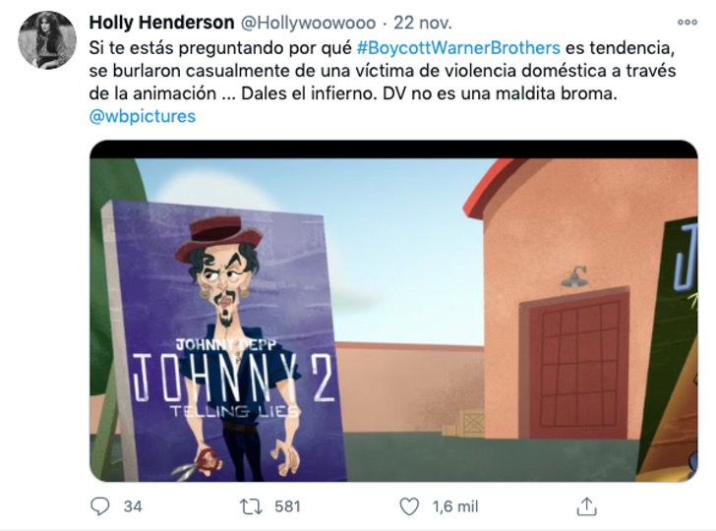Click the share upload icon

coord(587,506)
